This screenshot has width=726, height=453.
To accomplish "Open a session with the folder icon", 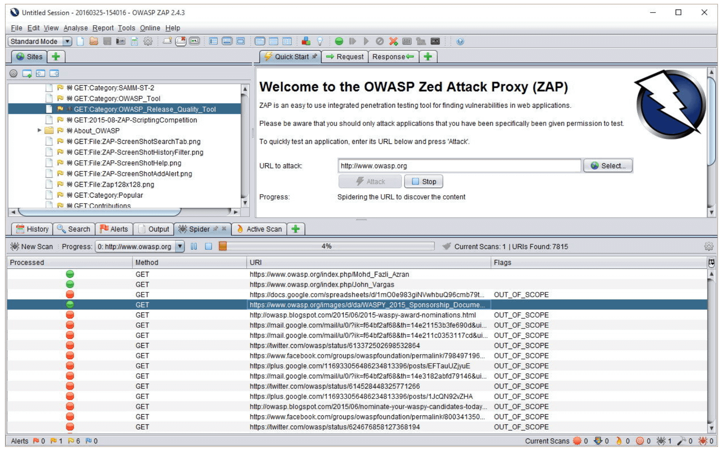I will (94, 41).
